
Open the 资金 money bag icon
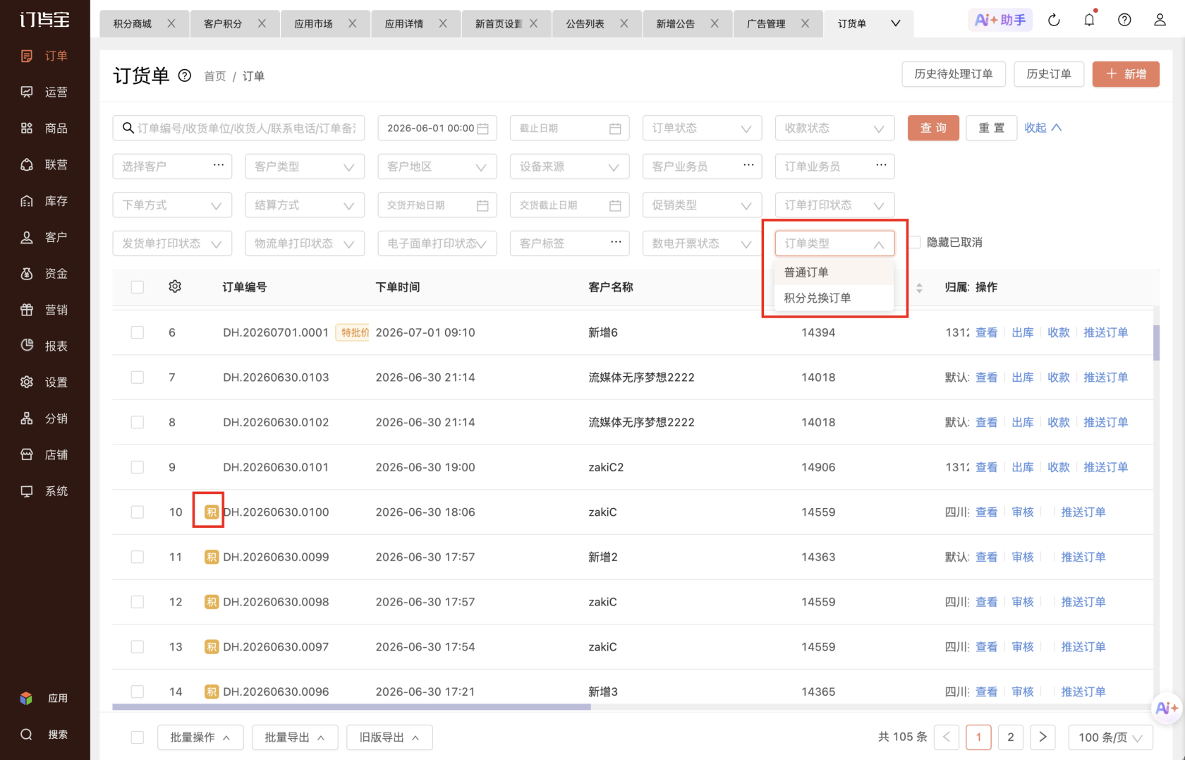pos(27,273)
